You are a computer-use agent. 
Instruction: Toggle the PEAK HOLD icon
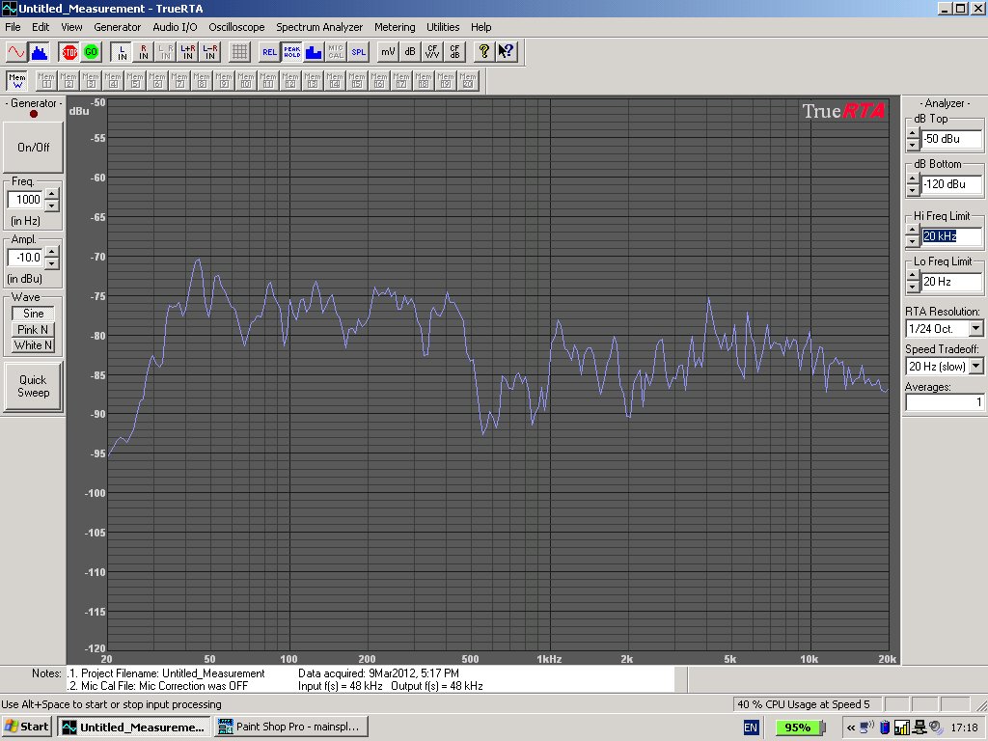291,52
